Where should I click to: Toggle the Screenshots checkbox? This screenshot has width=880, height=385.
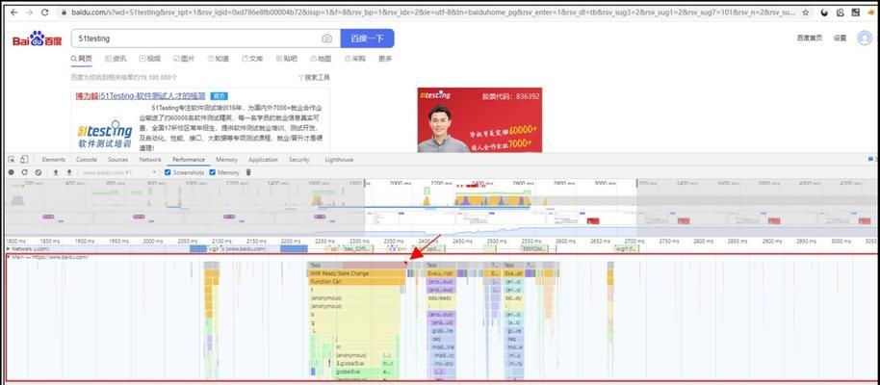coord(168,172)
